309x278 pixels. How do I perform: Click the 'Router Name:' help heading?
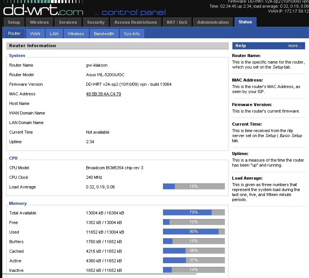(x=246, y=56)
